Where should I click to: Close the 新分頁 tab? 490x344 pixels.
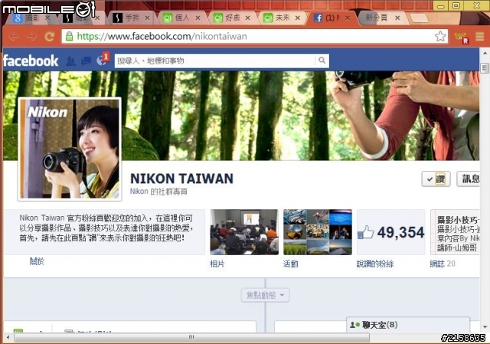tap(397, 18)
